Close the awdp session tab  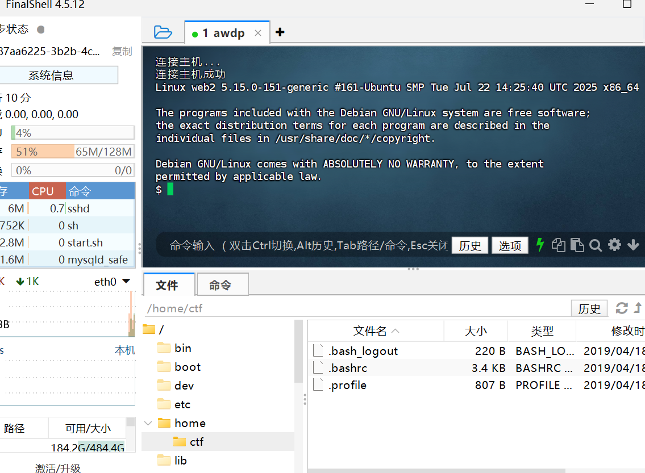[258, 33]
